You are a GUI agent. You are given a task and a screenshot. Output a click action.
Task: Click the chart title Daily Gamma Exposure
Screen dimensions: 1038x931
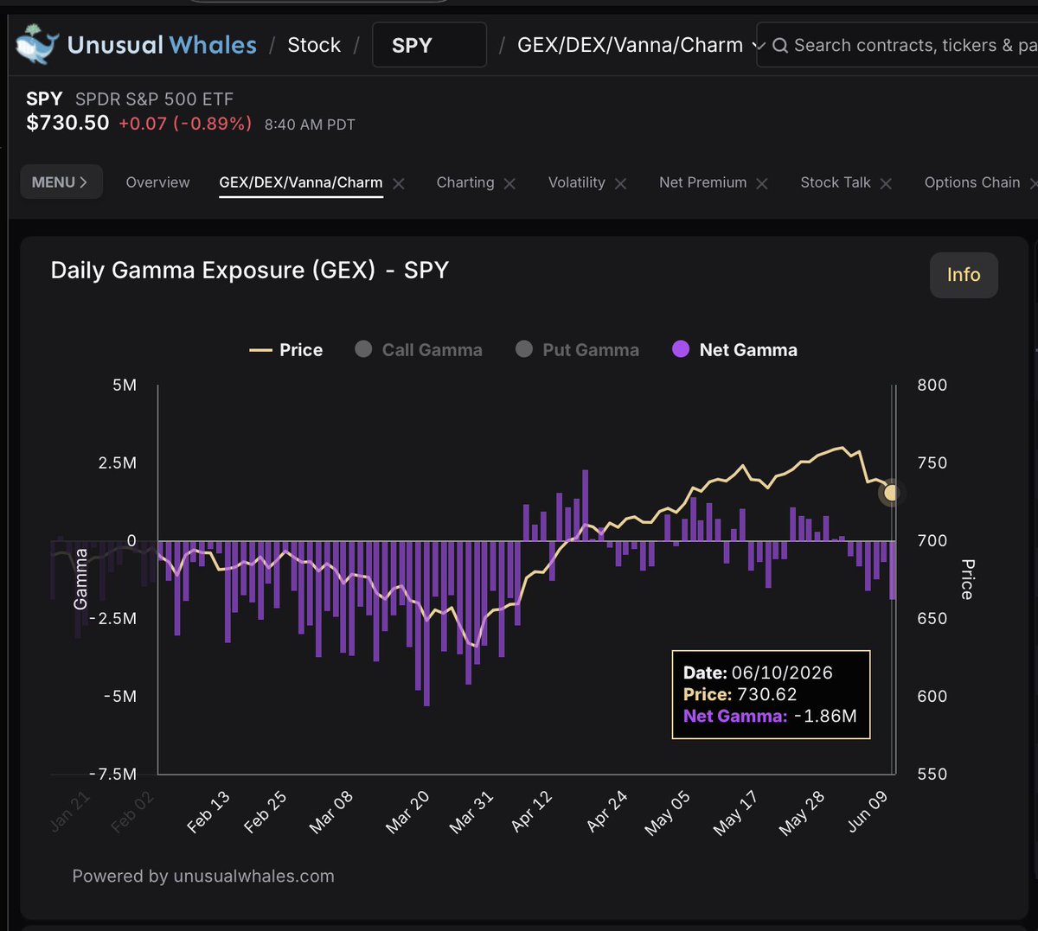[250, 270]
